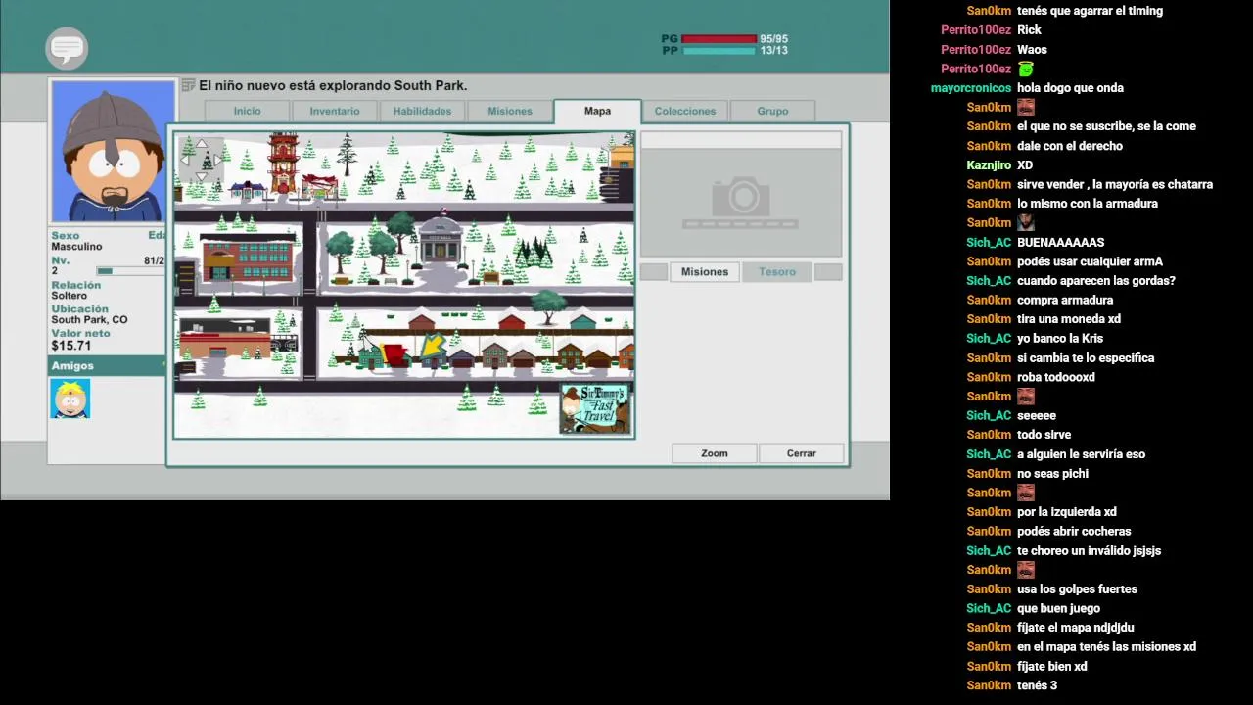Click San0km name next to 'tenés 3'
The height and width of the screenshot is (705, 1253).
[x=989, y=685]
